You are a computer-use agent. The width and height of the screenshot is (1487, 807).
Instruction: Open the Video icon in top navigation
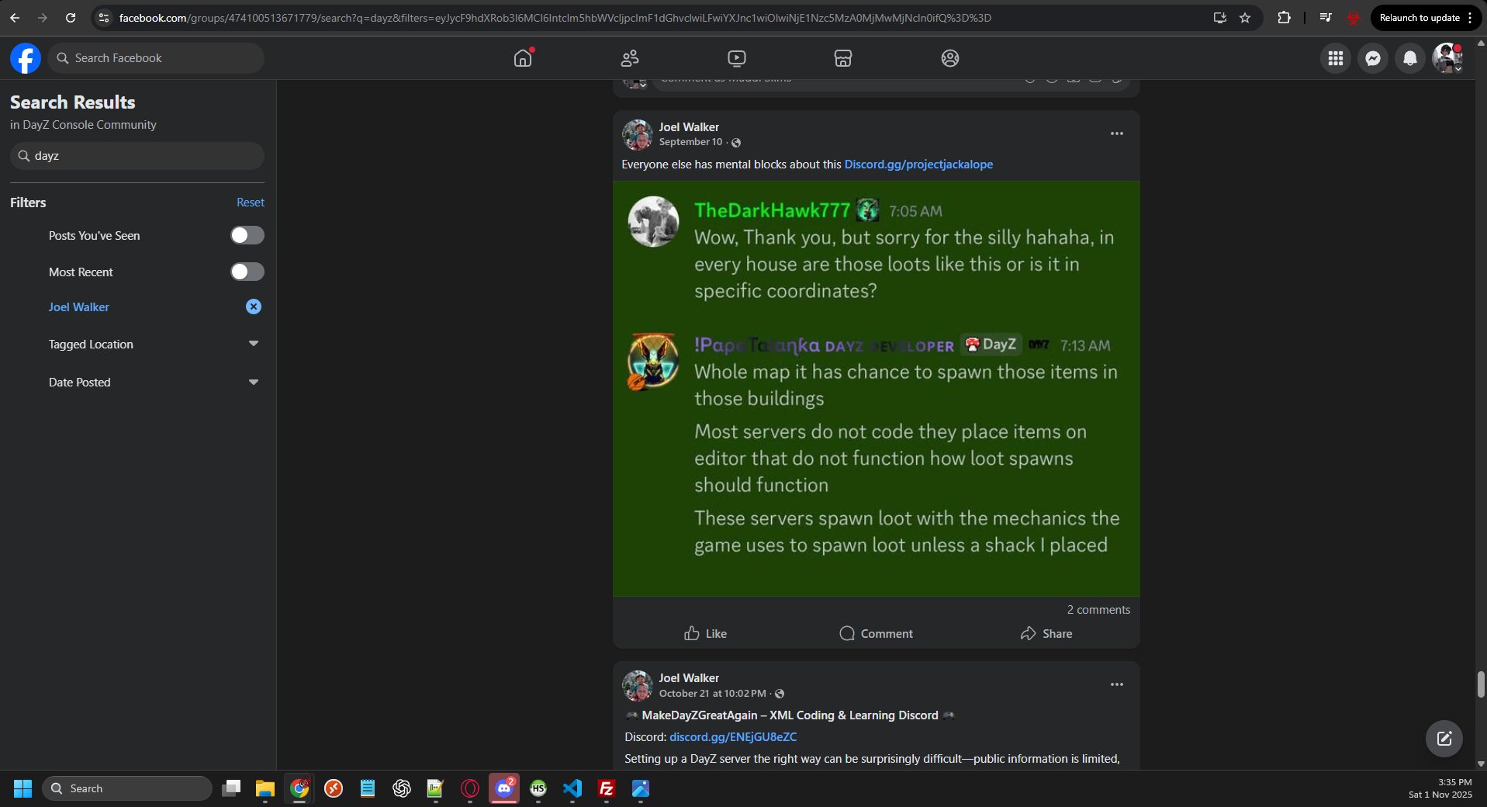pyautogui.click(x=737, y=58)
